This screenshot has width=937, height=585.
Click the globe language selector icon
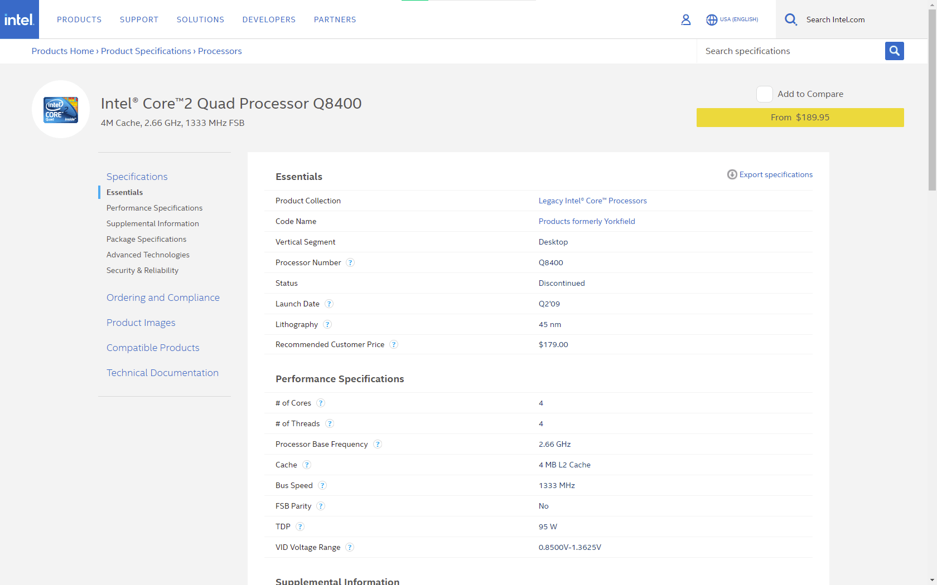click(x=712, y=19)
